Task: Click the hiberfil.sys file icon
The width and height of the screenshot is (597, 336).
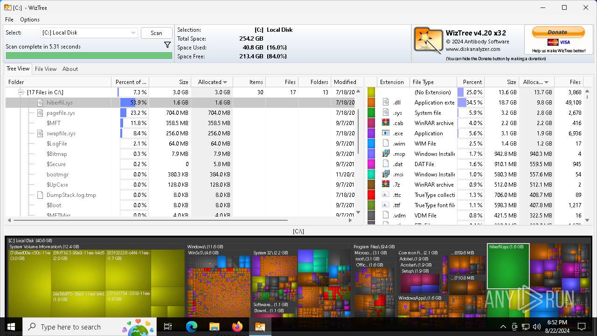Action: point(41,103)
